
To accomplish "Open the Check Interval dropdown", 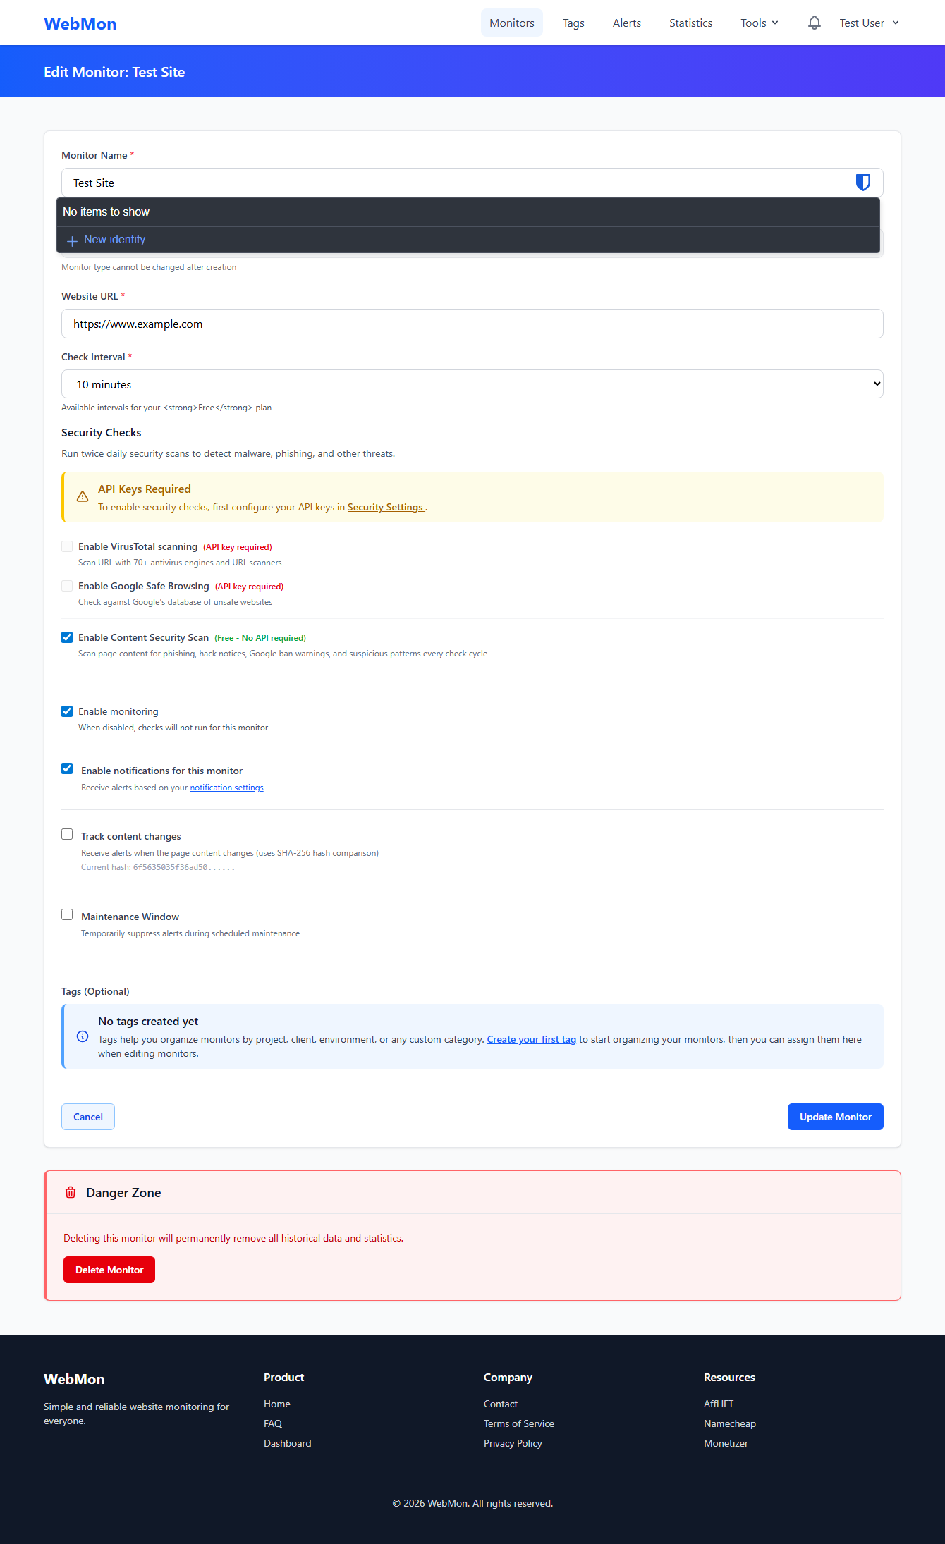I will pyautogui.click(x=472, y=384).
